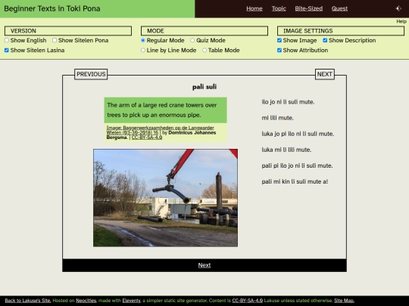Enable the Show Sitelen Pona checkbox

point(55,40)
